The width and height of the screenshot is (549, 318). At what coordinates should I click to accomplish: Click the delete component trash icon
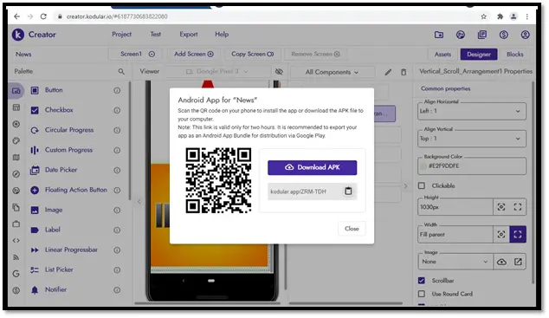pyautogui.click(x=404, y=72)
